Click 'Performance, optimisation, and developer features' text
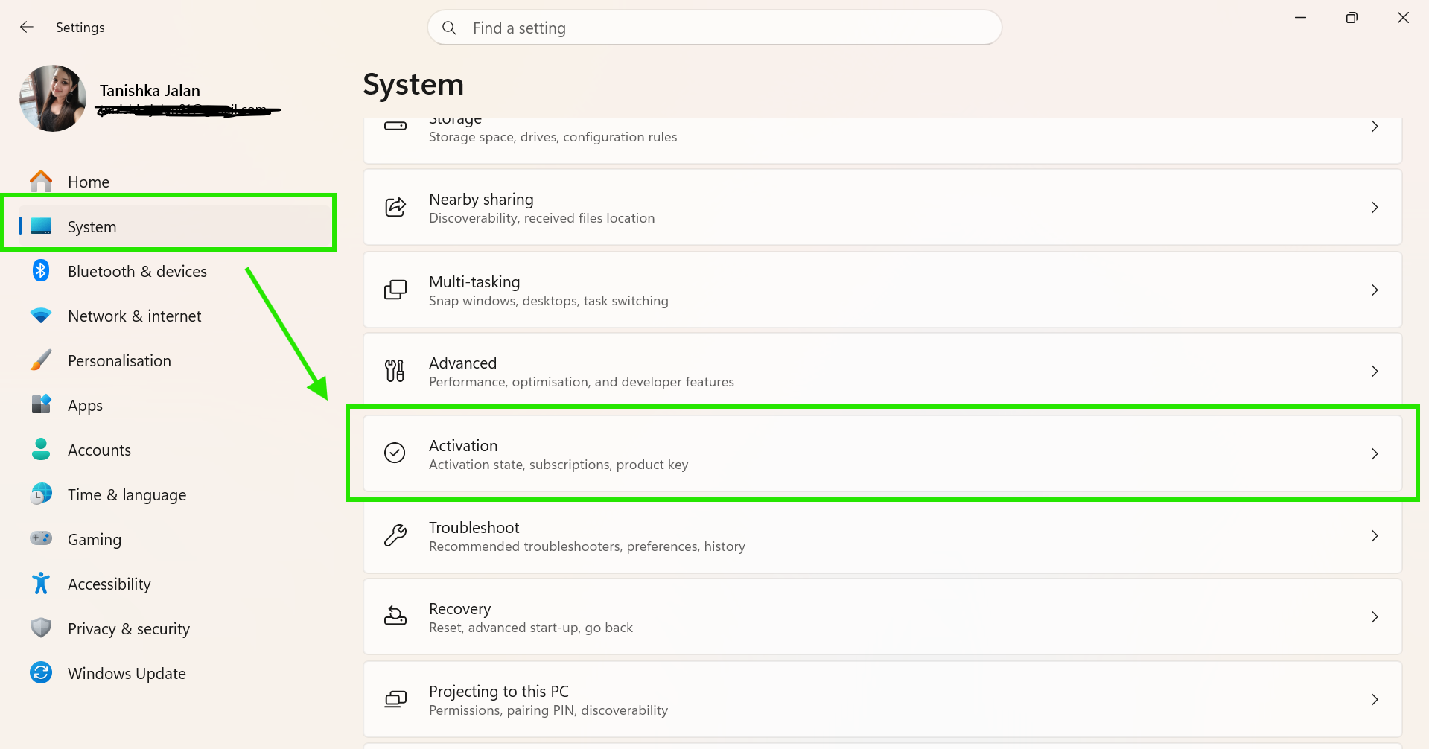The width and height of the screenshot is (1429, 749). (x=582, y=382)
